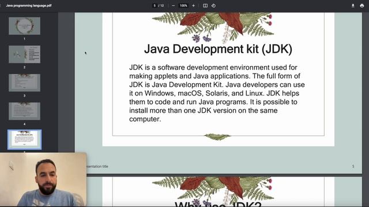Select the highlighted page 5 thumbnail
The width and height of the screenshot is (369, 207).
[24, 139]
